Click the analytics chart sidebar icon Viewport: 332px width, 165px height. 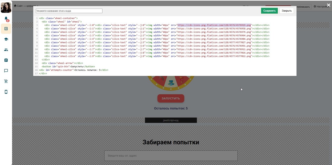[6, 29]
